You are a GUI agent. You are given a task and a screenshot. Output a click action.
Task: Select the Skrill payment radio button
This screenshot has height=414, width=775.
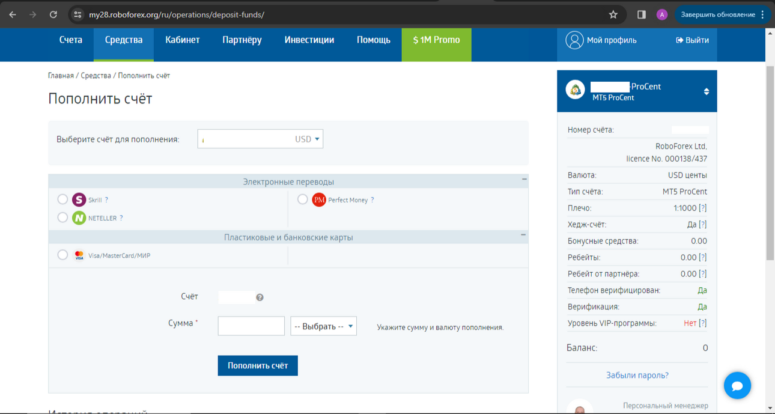coord(62,199)
